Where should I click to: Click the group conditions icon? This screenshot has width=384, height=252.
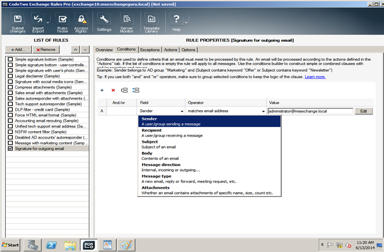coord(124,90)
